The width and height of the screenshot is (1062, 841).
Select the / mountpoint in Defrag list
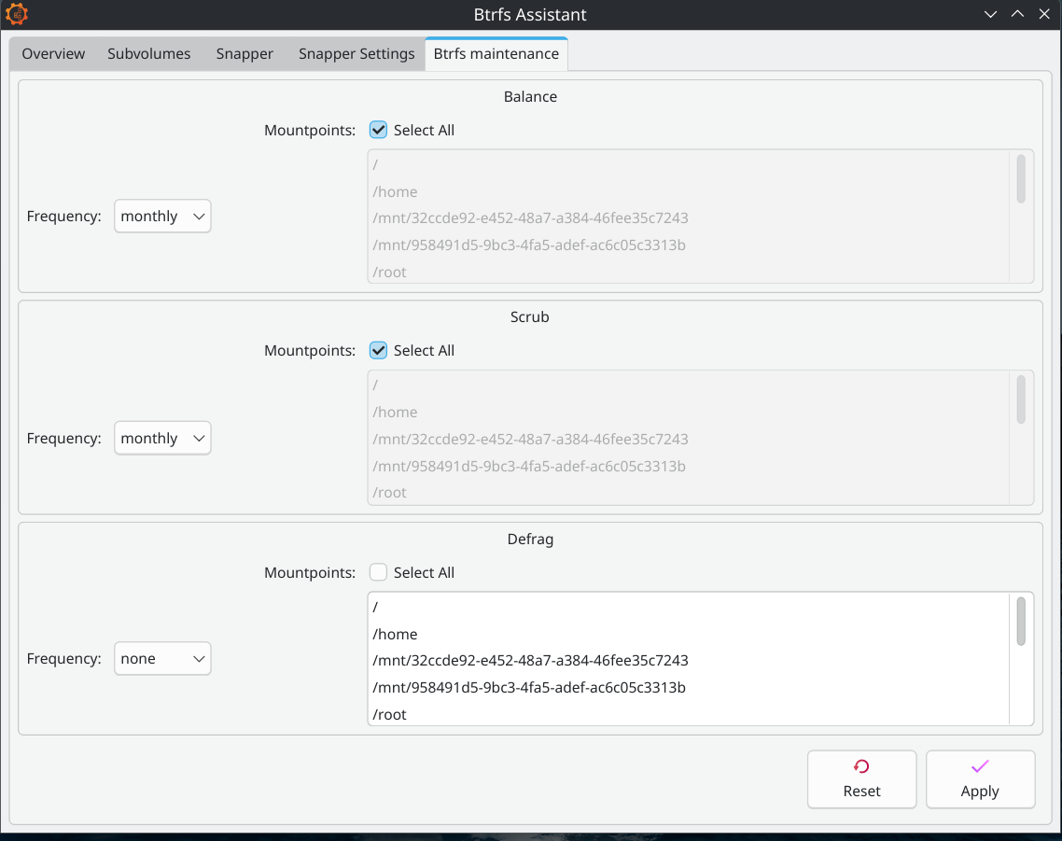coord(689,608)
